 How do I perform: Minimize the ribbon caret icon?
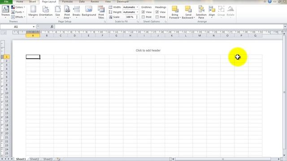tap(265, 1)
